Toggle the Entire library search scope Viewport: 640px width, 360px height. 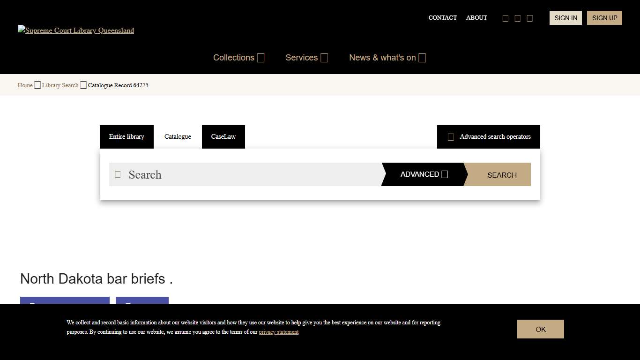click(x=127, y=136)
